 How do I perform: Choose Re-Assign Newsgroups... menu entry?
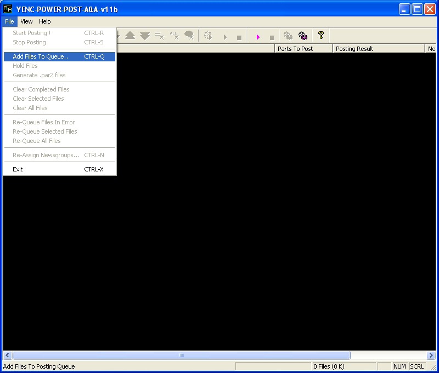coord(60,155)
